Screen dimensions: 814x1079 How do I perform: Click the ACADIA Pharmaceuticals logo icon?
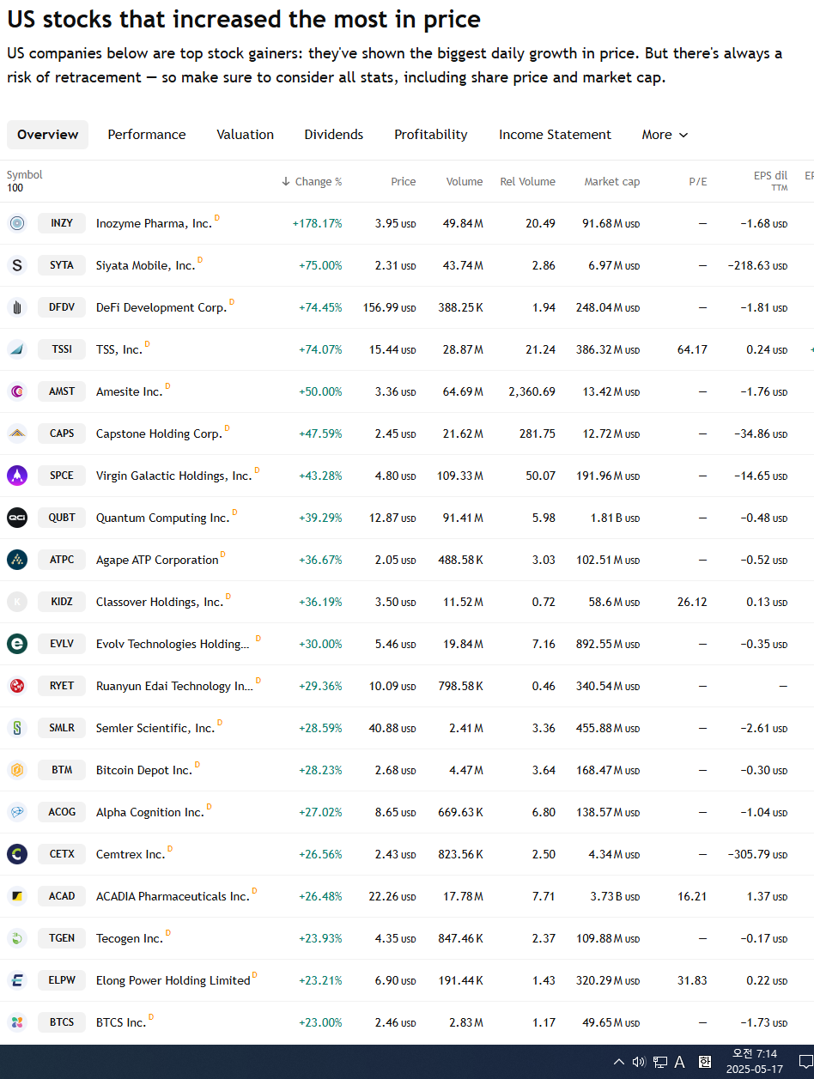coord(17,896)
